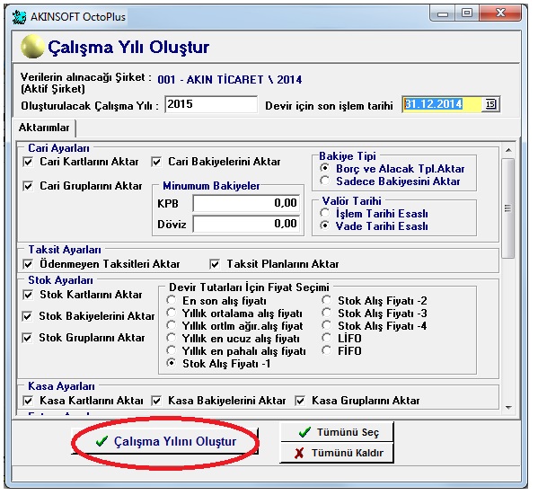538x495 pixels.
Task: Click the Çalışma Yılını Oluştur button
Action: point(164,441)
